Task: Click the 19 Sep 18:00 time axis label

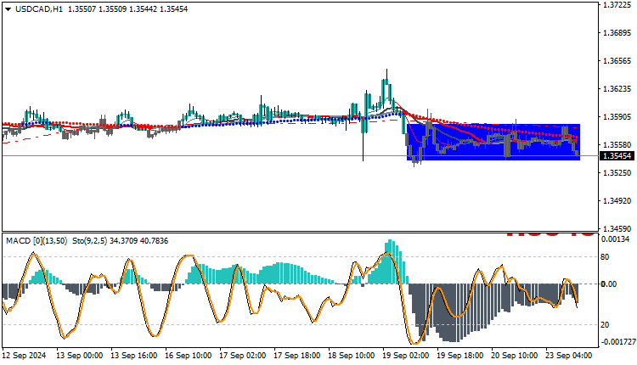Action: [460, 356]
